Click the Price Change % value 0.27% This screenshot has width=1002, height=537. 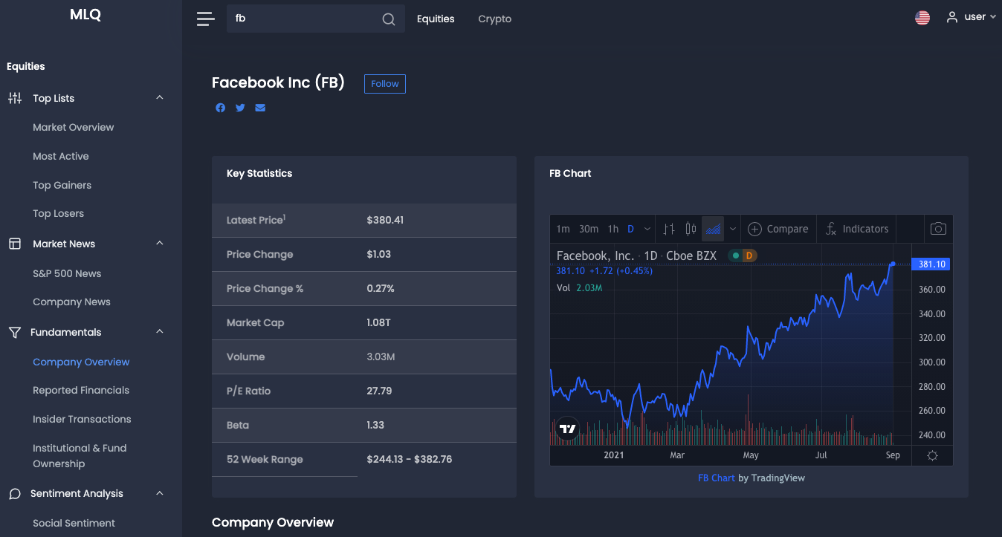pos(381,289)
